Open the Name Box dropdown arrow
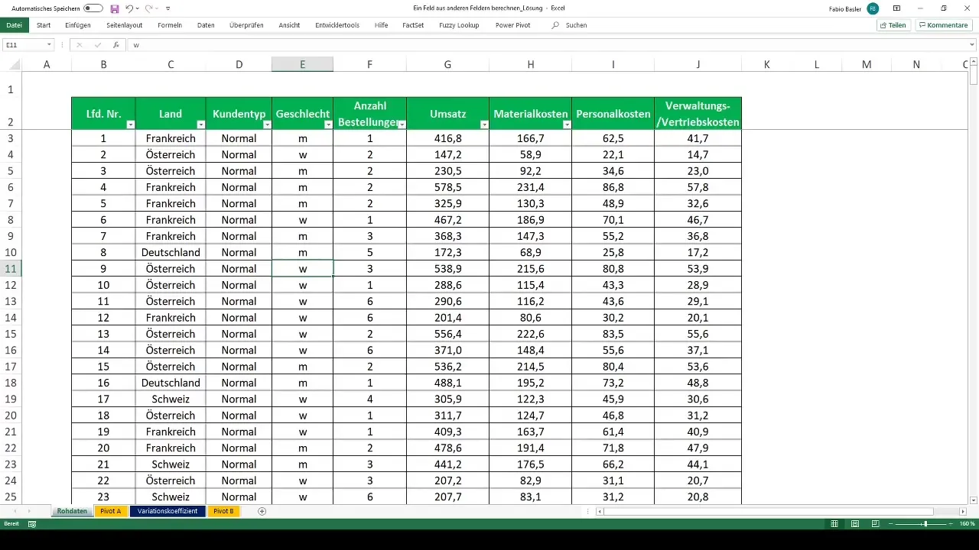The width and height of the screenshot is (979, 550). click(49, 45)
